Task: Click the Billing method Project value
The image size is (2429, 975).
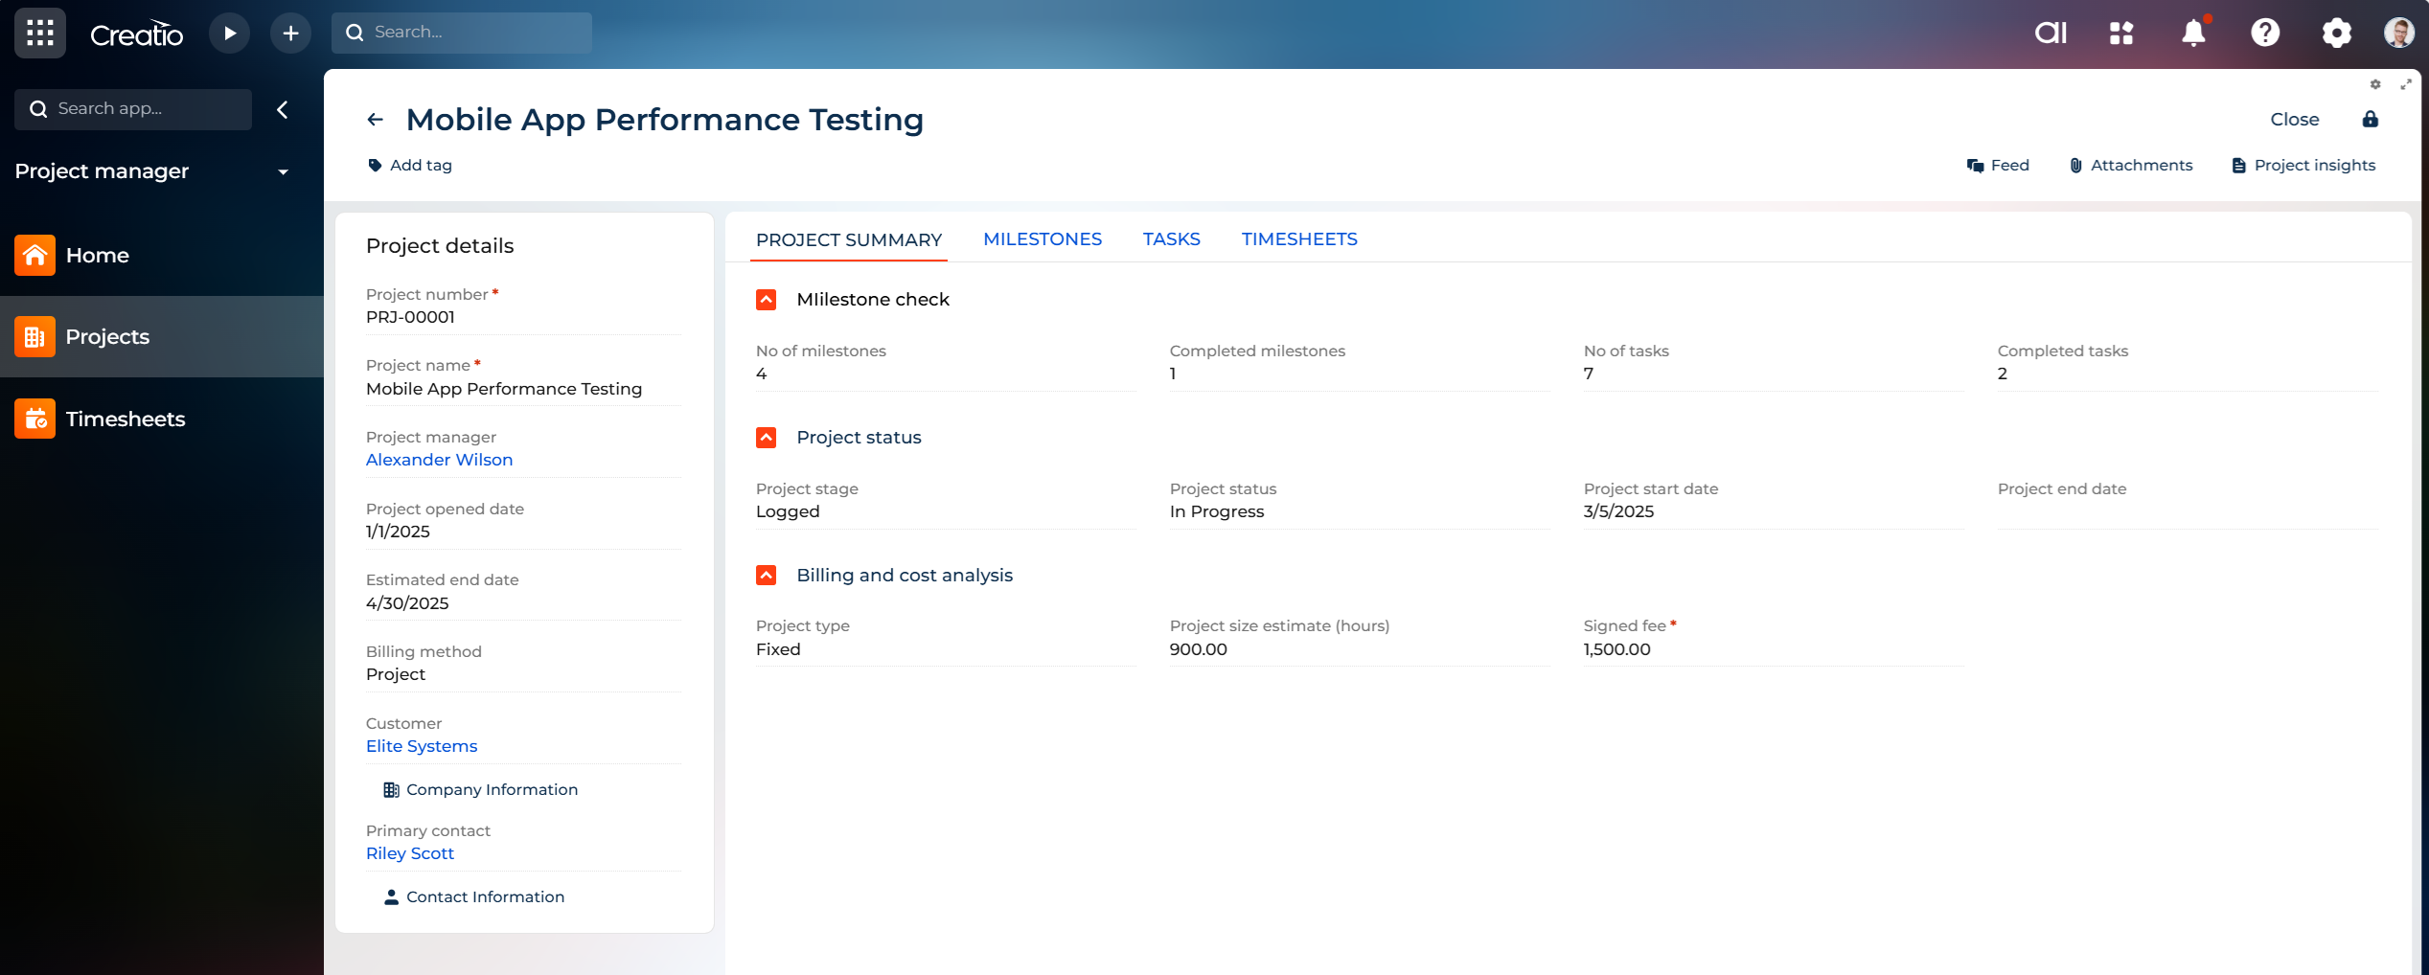Action: [x=523, y=674]
